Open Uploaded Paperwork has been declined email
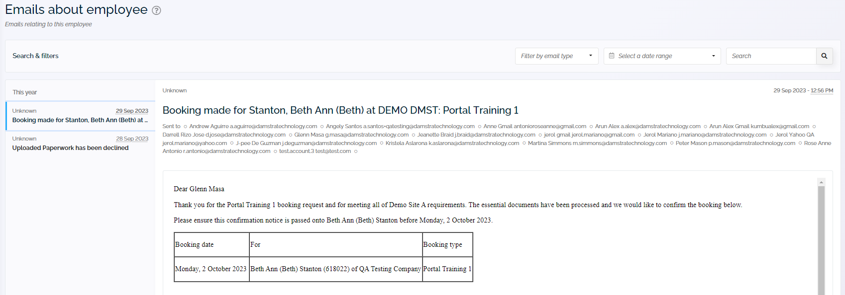The height and width of the screenshot is (295, 845). pyautogui.click(x=81, y=144)
